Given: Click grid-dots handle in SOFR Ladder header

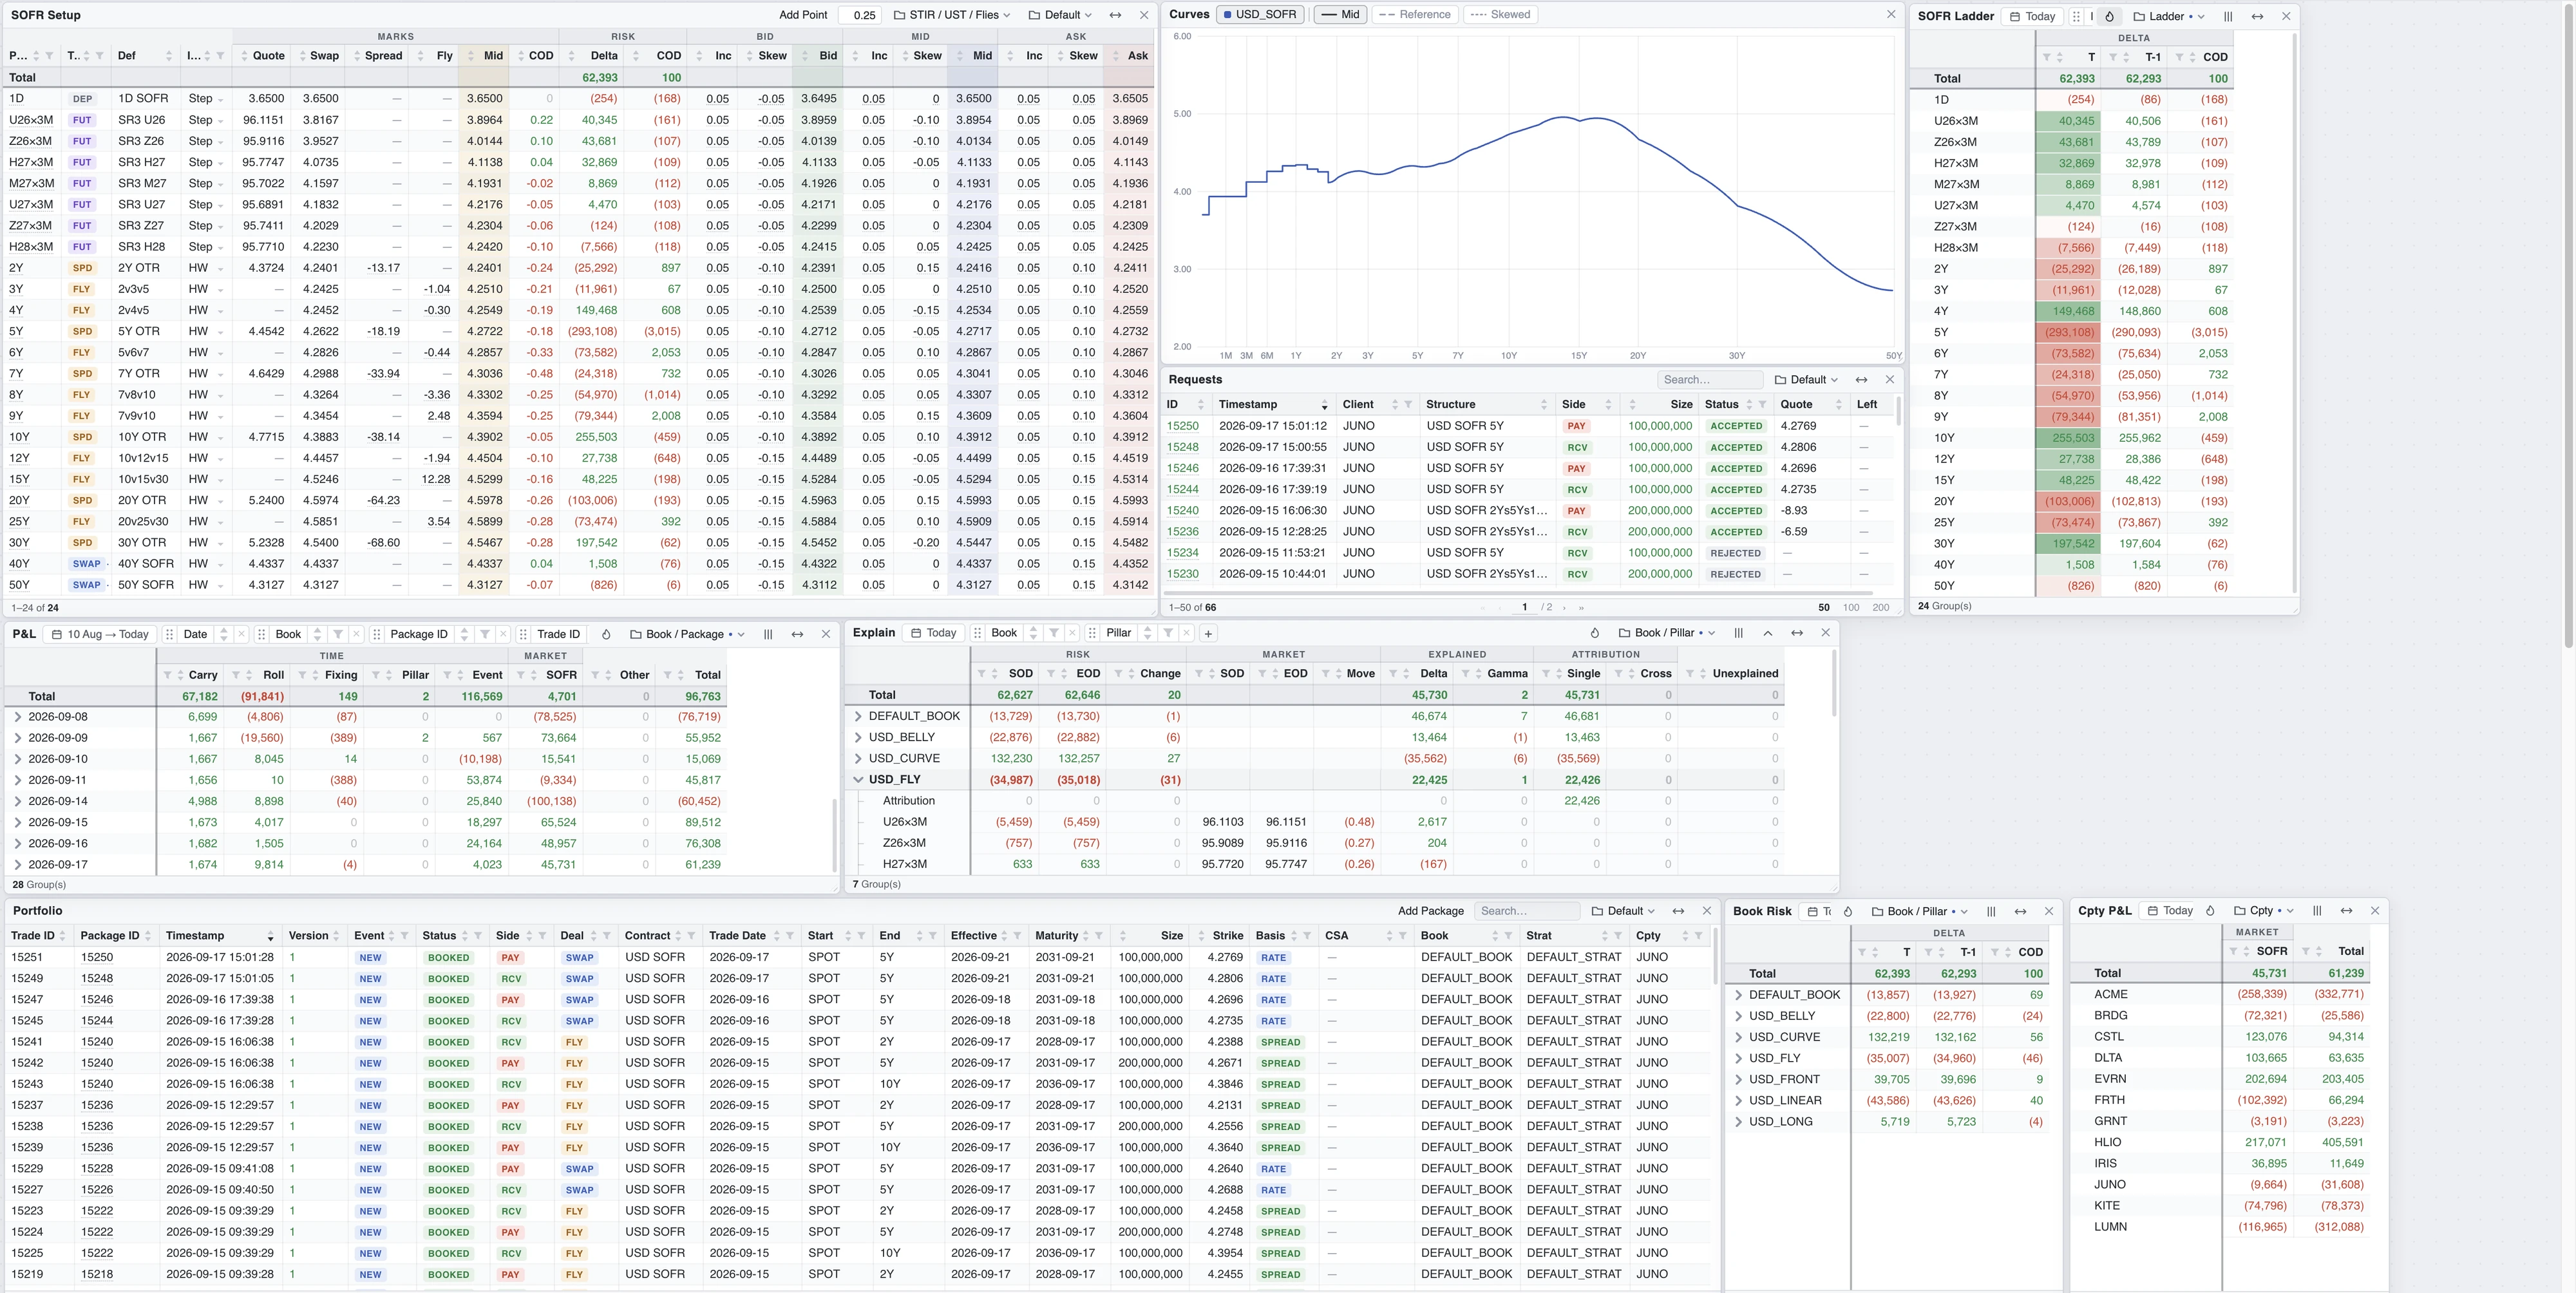Looking at the screenshot, I should [2077, 16].
